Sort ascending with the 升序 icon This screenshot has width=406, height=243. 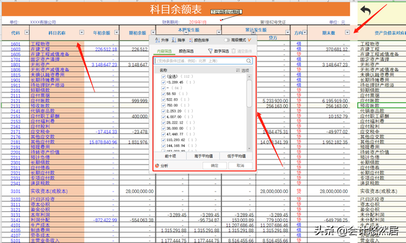pos(157,40)
